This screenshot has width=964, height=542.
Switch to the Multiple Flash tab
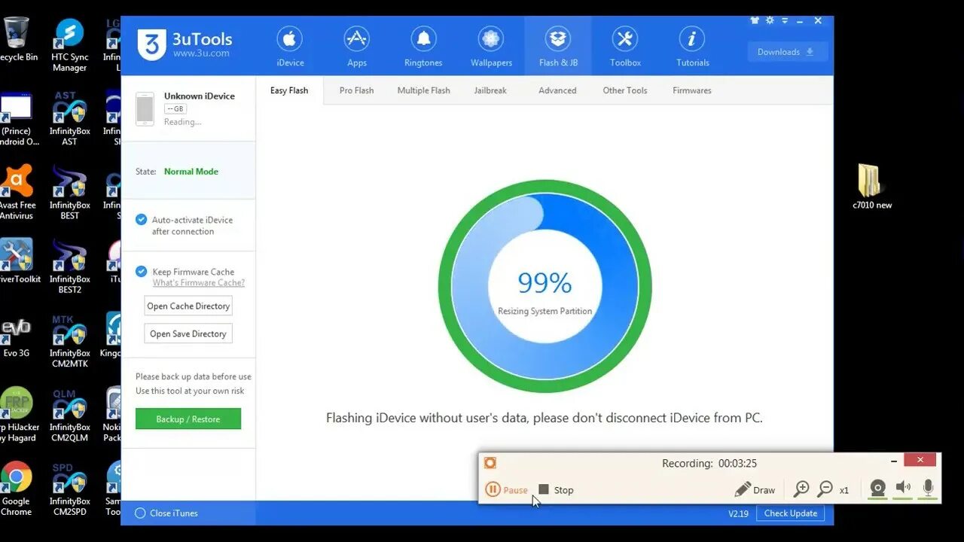click(423, 90)
